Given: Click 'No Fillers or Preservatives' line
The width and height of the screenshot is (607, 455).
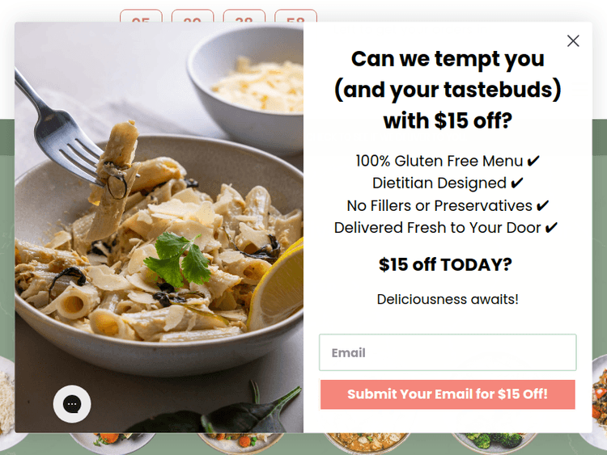Looking at the screenshot, I should click(448, 205).
